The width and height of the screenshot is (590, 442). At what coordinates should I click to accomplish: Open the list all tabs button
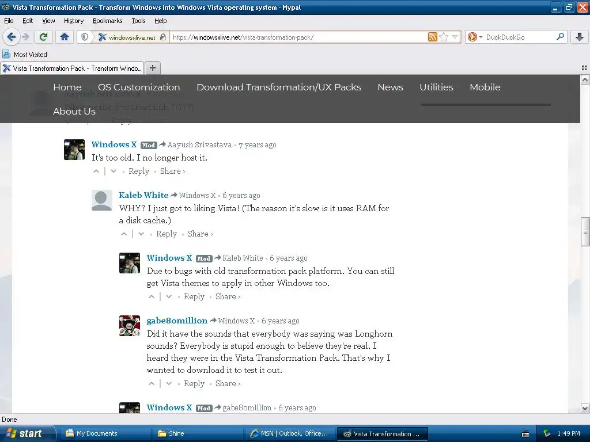click(584, 68)
